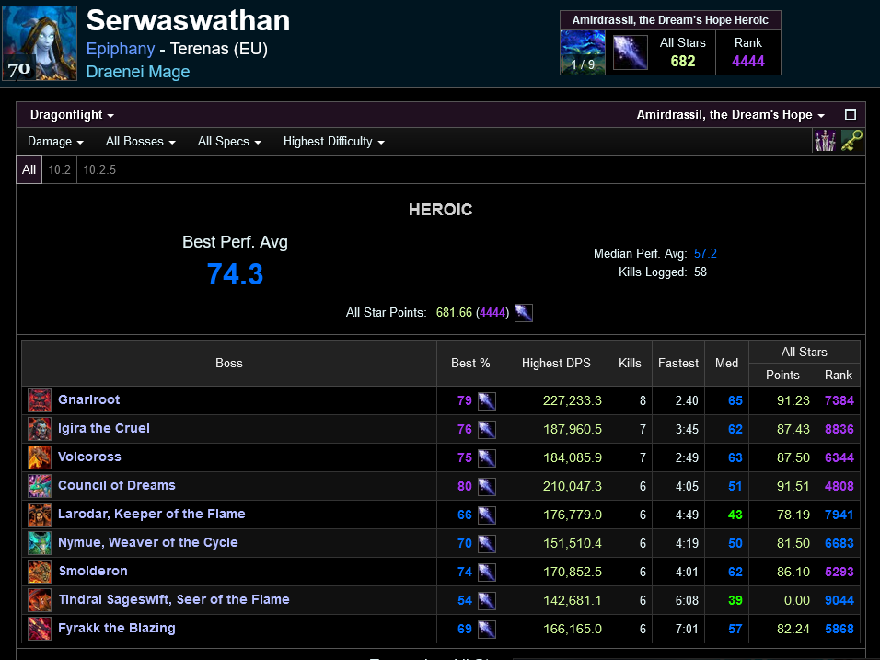Screen dimensions: 880x660
Task: Click spec icon in Smolderon Best % cell
Action: click(487, 572)
